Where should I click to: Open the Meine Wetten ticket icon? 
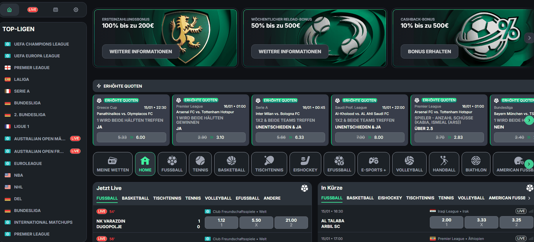coord(113,161)
